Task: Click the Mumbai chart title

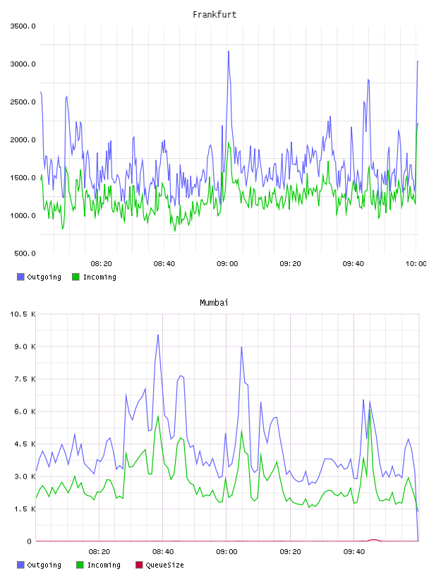Action: click(x=214, y=303)
